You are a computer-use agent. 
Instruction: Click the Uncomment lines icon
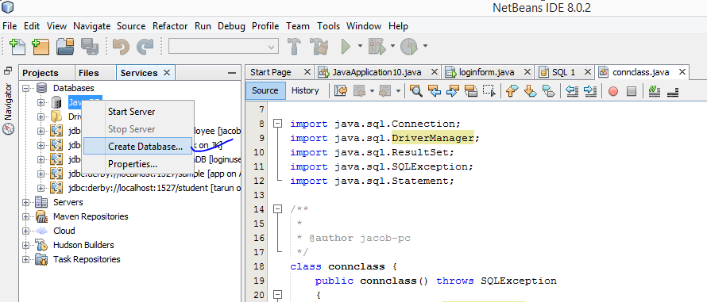[673, 92]
